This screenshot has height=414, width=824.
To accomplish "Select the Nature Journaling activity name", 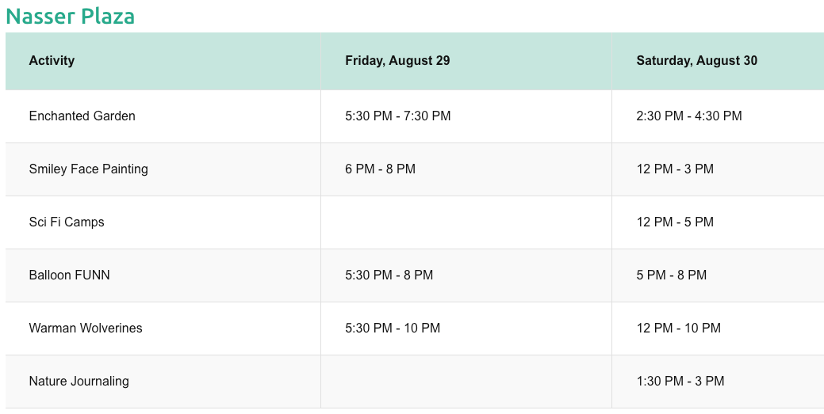I will [79, 382].
